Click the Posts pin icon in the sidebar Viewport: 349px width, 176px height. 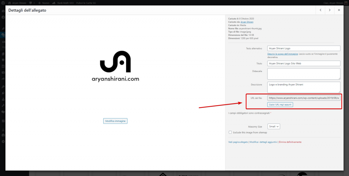[x=3, y=29]
